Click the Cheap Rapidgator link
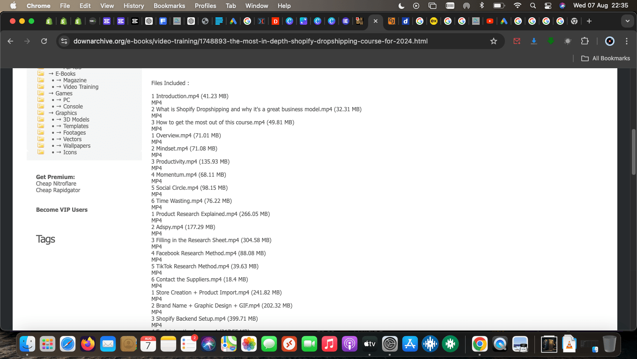 point(58,190)
